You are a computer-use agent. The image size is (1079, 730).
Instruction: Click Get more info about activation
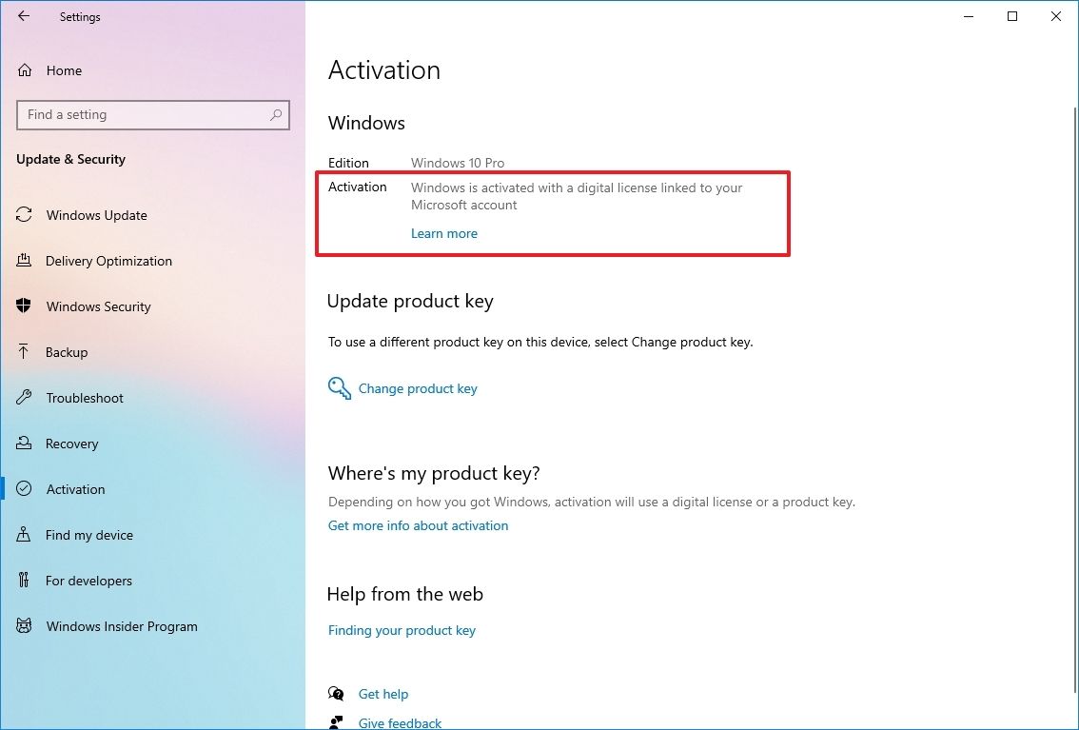point(418,525)
